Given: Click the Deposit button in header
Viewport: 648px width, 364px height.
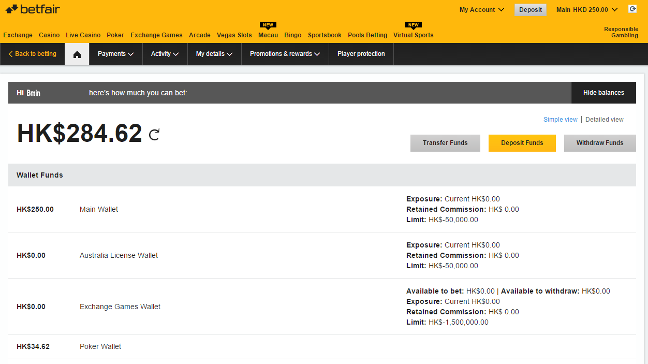Looking at the screenshot, I should point(531,10).
